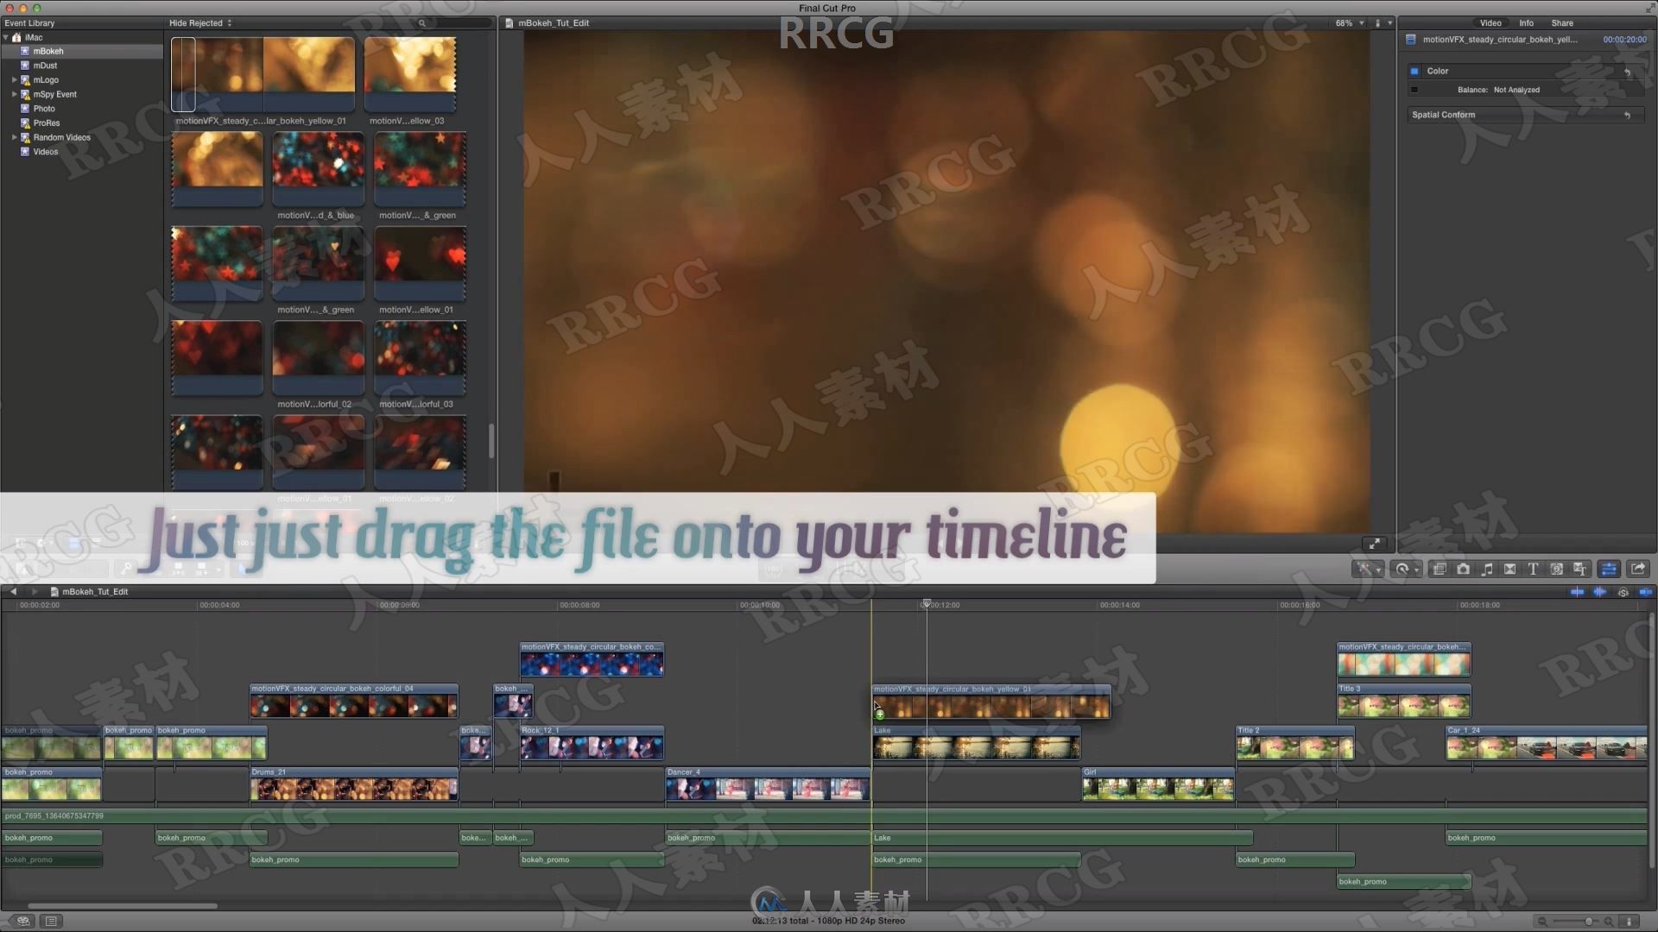This screenshot has height=932, width=1658.
Task: Select the Photo event
Action: coord(82,109)
